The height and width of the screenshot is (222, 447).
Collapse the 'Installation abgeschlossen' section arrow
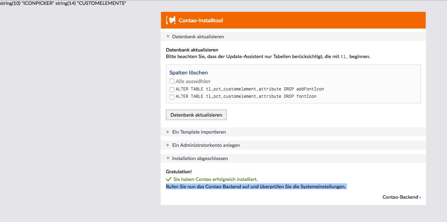point(168,159)
